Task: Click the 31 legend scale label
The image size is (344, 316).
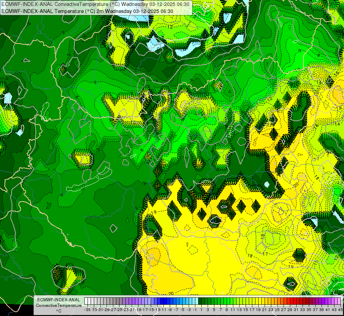Action: click(x=296, y=310)
